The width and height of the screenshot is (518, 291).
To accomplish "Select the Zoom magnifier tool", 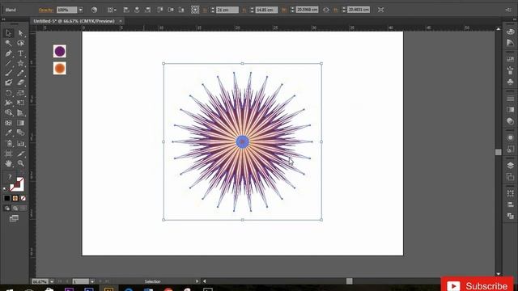I will [20, 163].
